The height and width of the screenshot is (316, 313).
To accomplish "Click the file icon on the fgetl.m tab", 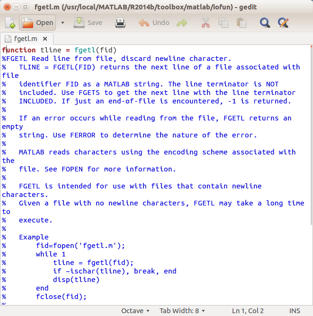I will [x=8, y=39].
